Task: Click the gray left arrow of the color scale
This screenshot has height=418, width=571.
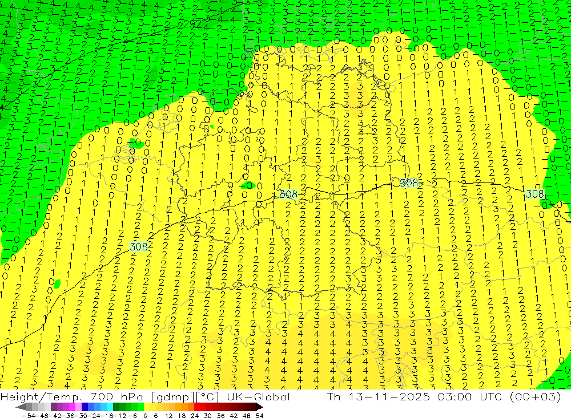Action: tap(21, 407)
